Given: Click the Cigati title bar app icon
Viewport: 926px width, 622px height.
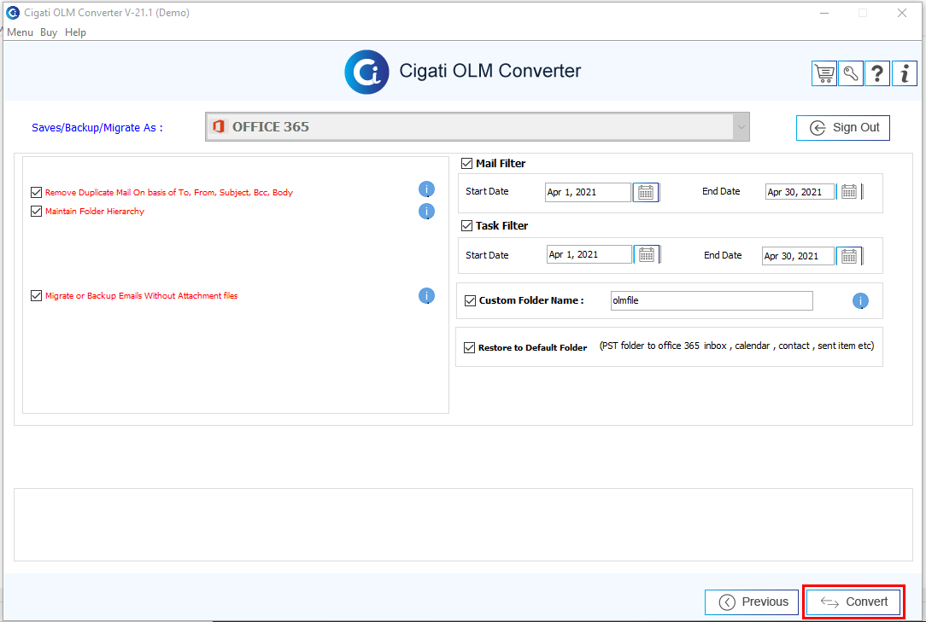Looking at the screenshot, I should 13,13.
